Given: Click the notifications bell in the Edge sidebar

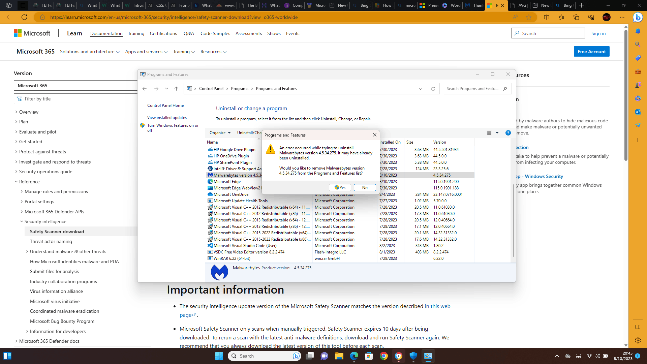Looking at the screenshot, I should coord(638,31).
